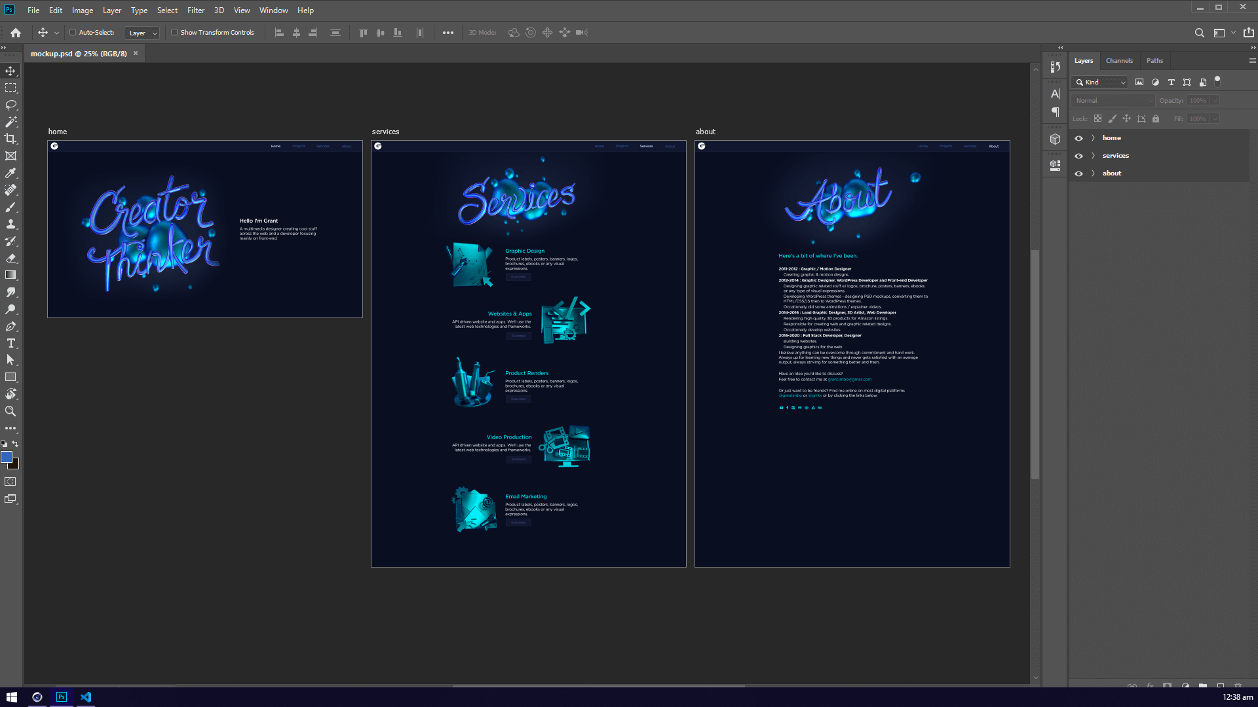The width and height of the screenshot is (1258, 707).
Task: Select the Zoom tool
Action: point(10,411)
